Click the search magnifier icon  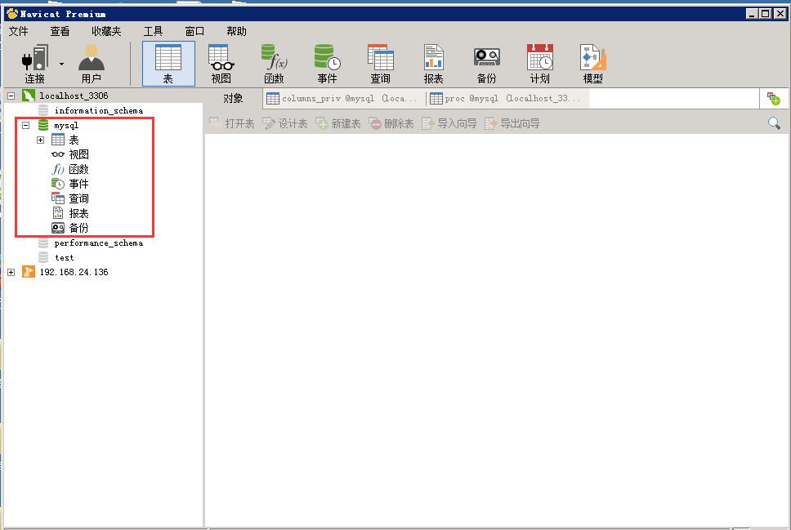point(774,123)
